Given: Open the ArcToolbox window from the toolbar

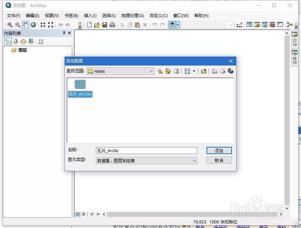Looking at the screenshot, I should pyautogui.click(x=272, y=25).
